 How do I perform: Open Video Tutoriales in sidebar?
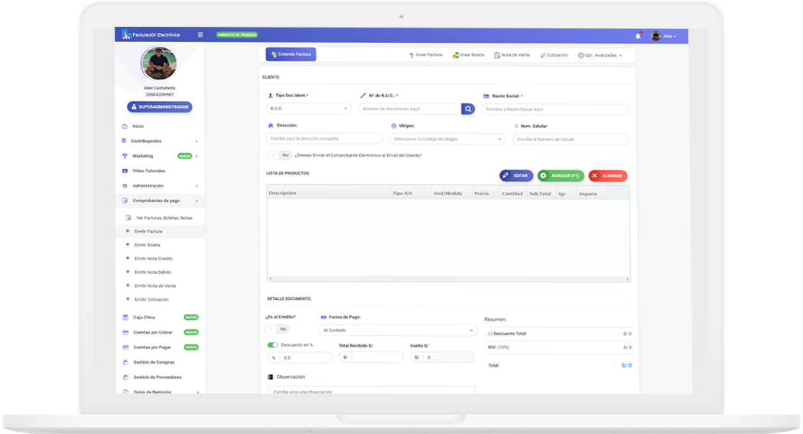tap(148, 171)
